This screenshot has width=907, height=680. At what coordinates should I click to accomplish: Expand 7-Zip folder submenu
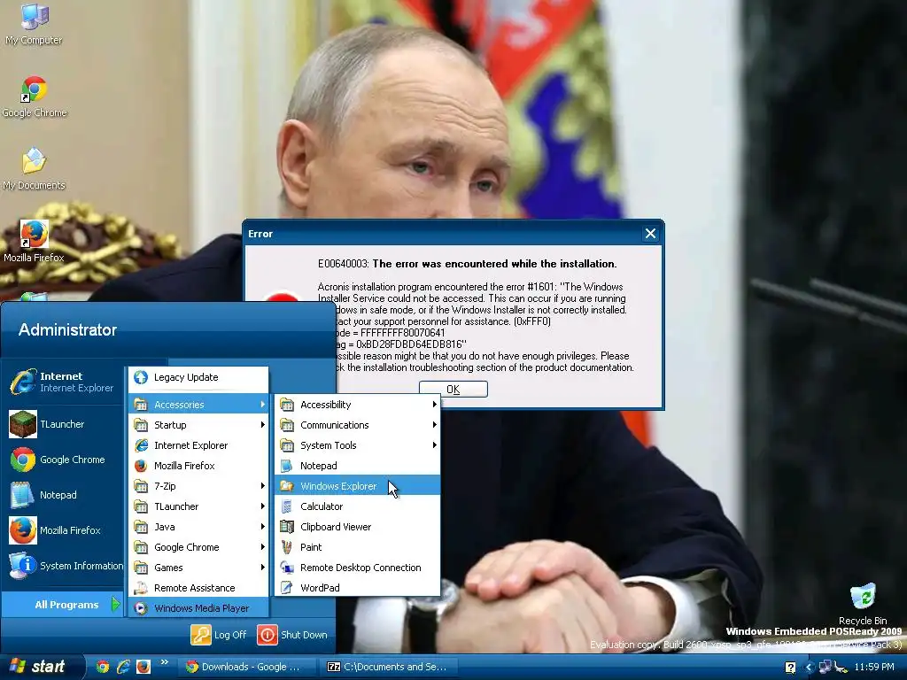point(198,486)
